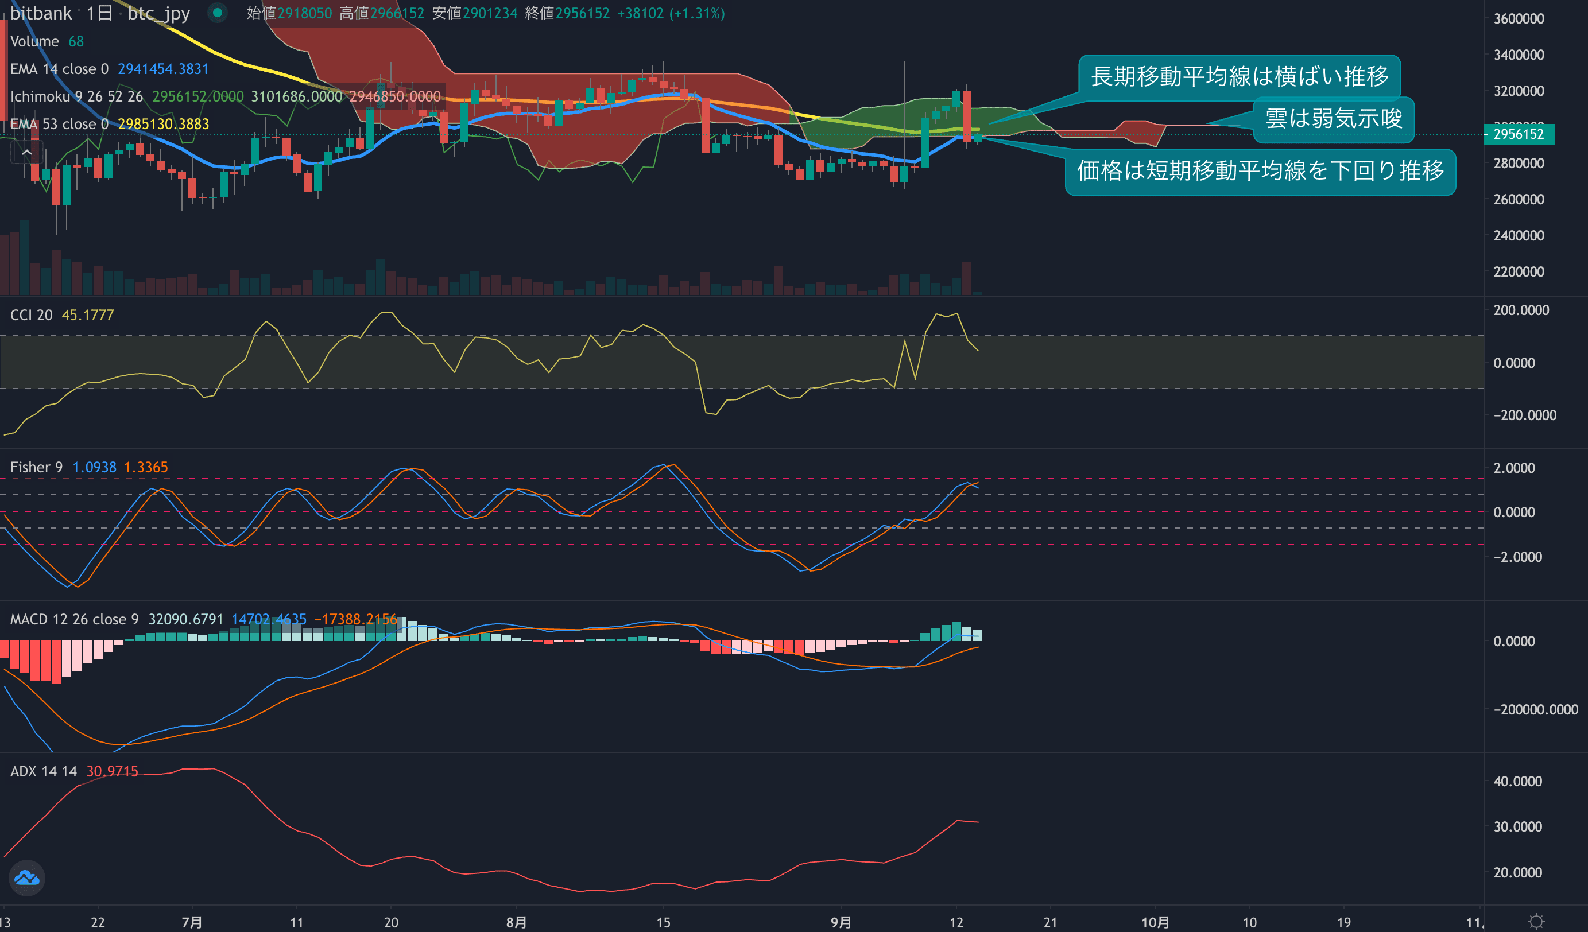Viewport: 1588px width, 932px height.
Task: Click the green market status dot
Action: point(218,13)
